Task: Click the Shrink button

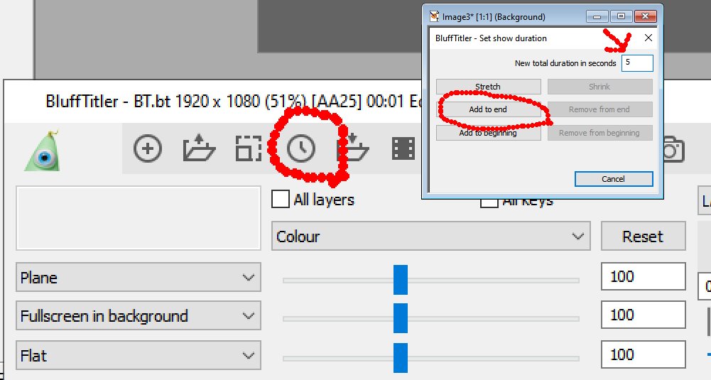Action: pos(600,87)
